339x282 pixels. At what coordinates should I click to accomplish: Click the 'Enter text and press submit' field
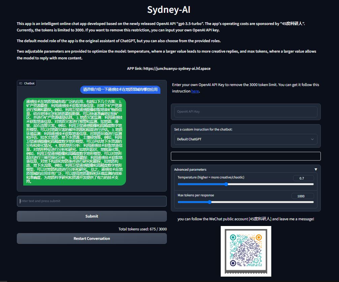92,201
